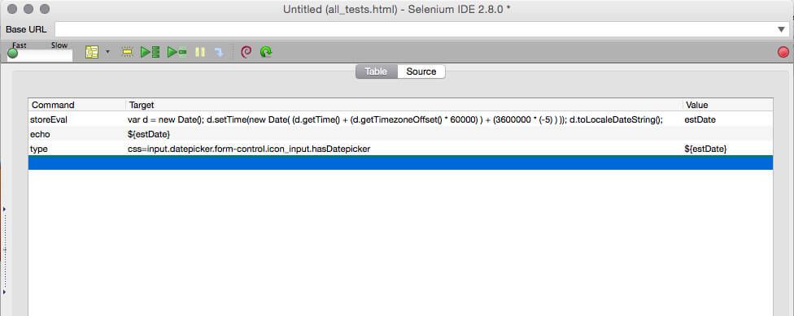Select the storeEval command row
This screenshot has width=794, height=316.
tap(400, 120)
